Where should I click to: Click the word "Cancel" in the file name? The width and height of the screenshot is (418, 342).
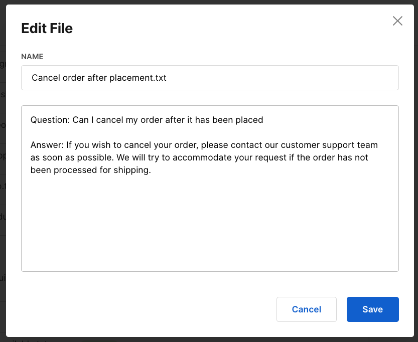tap(45, 78)
